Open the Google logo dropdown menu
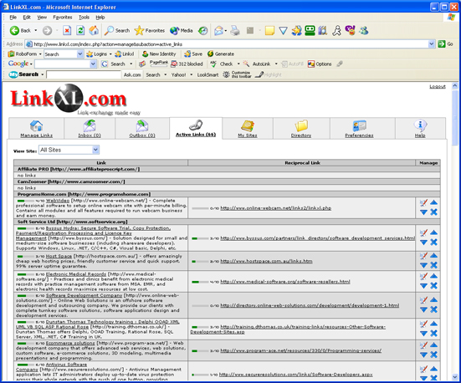The height and width of the screenshot is (383, 461). (x=31, y=64)
